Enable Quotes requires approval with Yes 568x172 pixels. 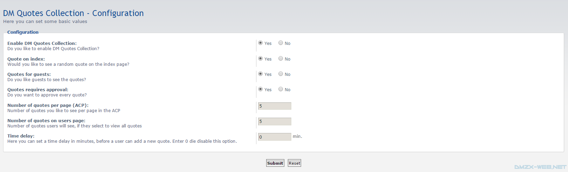click(260, 89)
